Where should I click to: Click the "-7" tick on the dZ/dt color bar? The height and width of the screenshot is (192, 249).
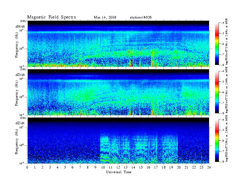pyautogui.click(x=223, y=151)
